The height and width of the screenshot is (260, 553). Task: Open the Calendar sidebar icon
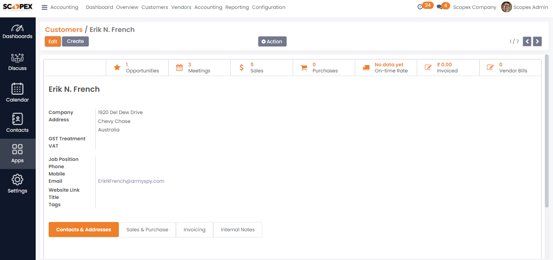(x=17, y=93)
